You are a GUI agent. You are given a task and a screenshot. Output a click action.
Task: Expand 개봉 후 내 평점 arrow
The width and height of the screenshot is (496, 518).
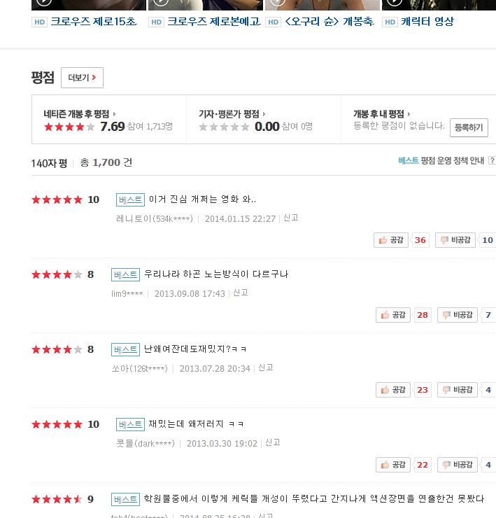pos(409,114)
